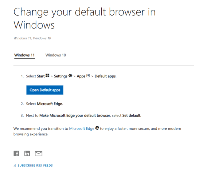The width and height of the screenshot is (215, 174).
Task: Click the bold "Start" word in step 1
Action: click(41, 76)
